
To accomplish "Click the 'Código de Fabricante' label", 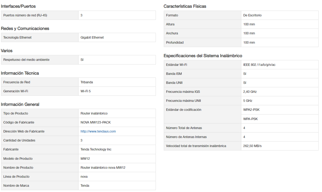I will coord(19,122).
